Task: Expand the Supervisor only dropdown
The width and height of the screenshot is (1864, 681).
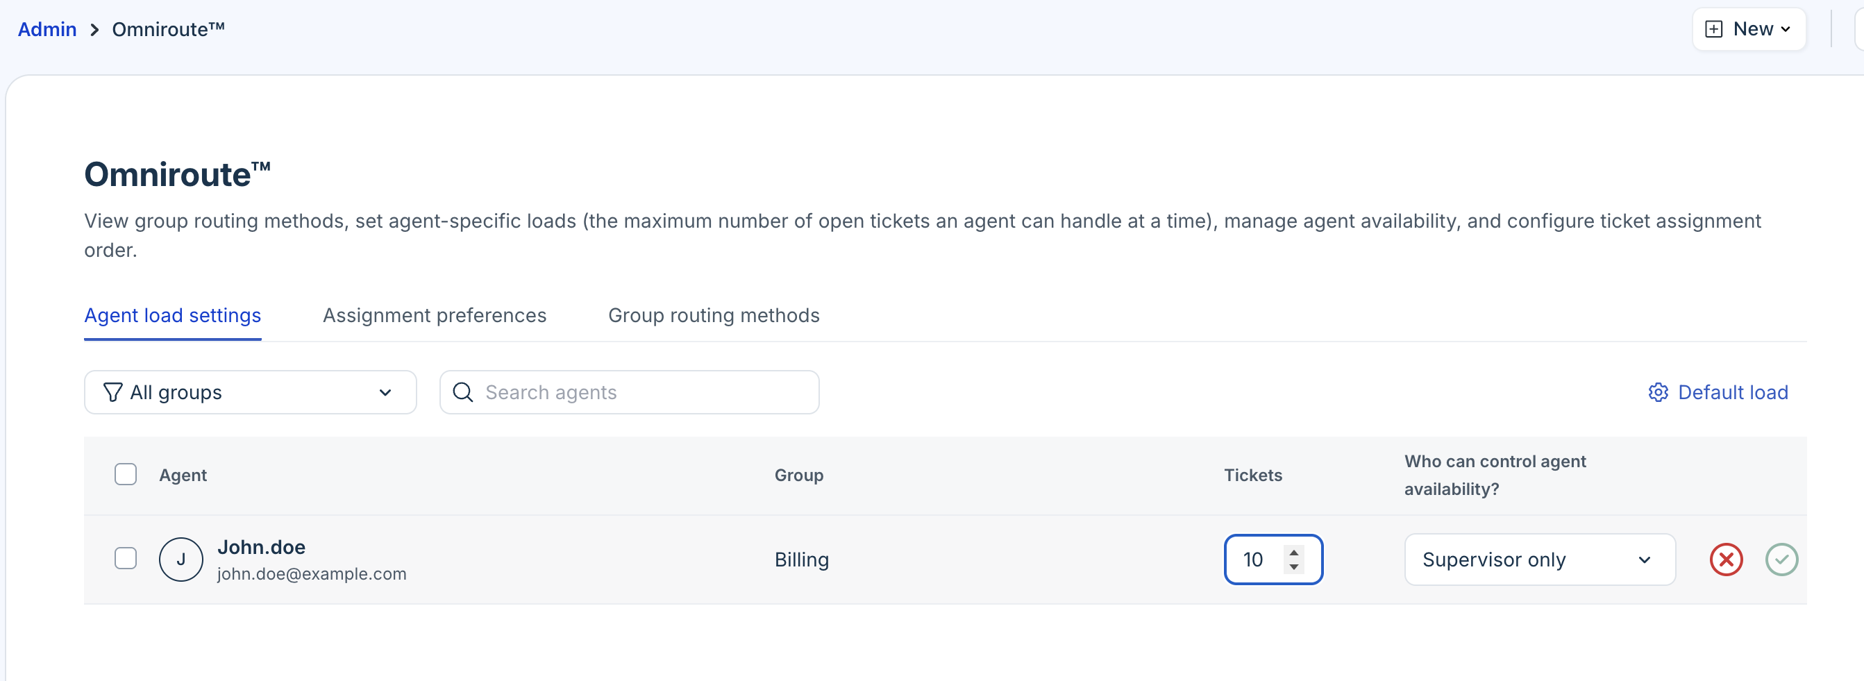Action: pos(1539,560)
